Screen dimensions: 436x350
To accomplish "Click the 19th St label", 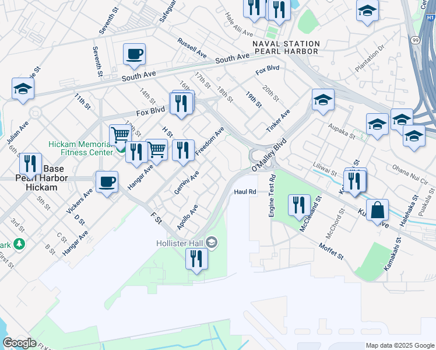I will 254,100.
